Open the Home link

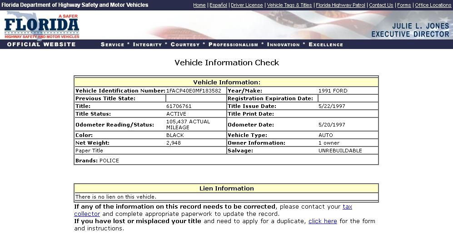199,5
